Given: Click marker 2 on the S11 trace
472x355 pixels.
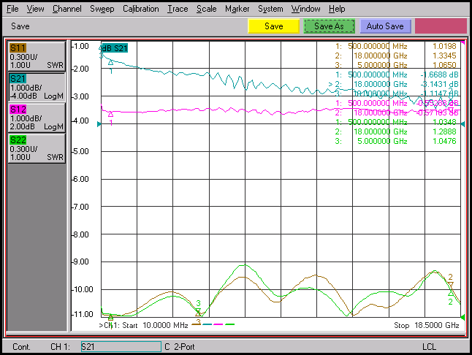Looking at the screenshot, I should point(451,284).
